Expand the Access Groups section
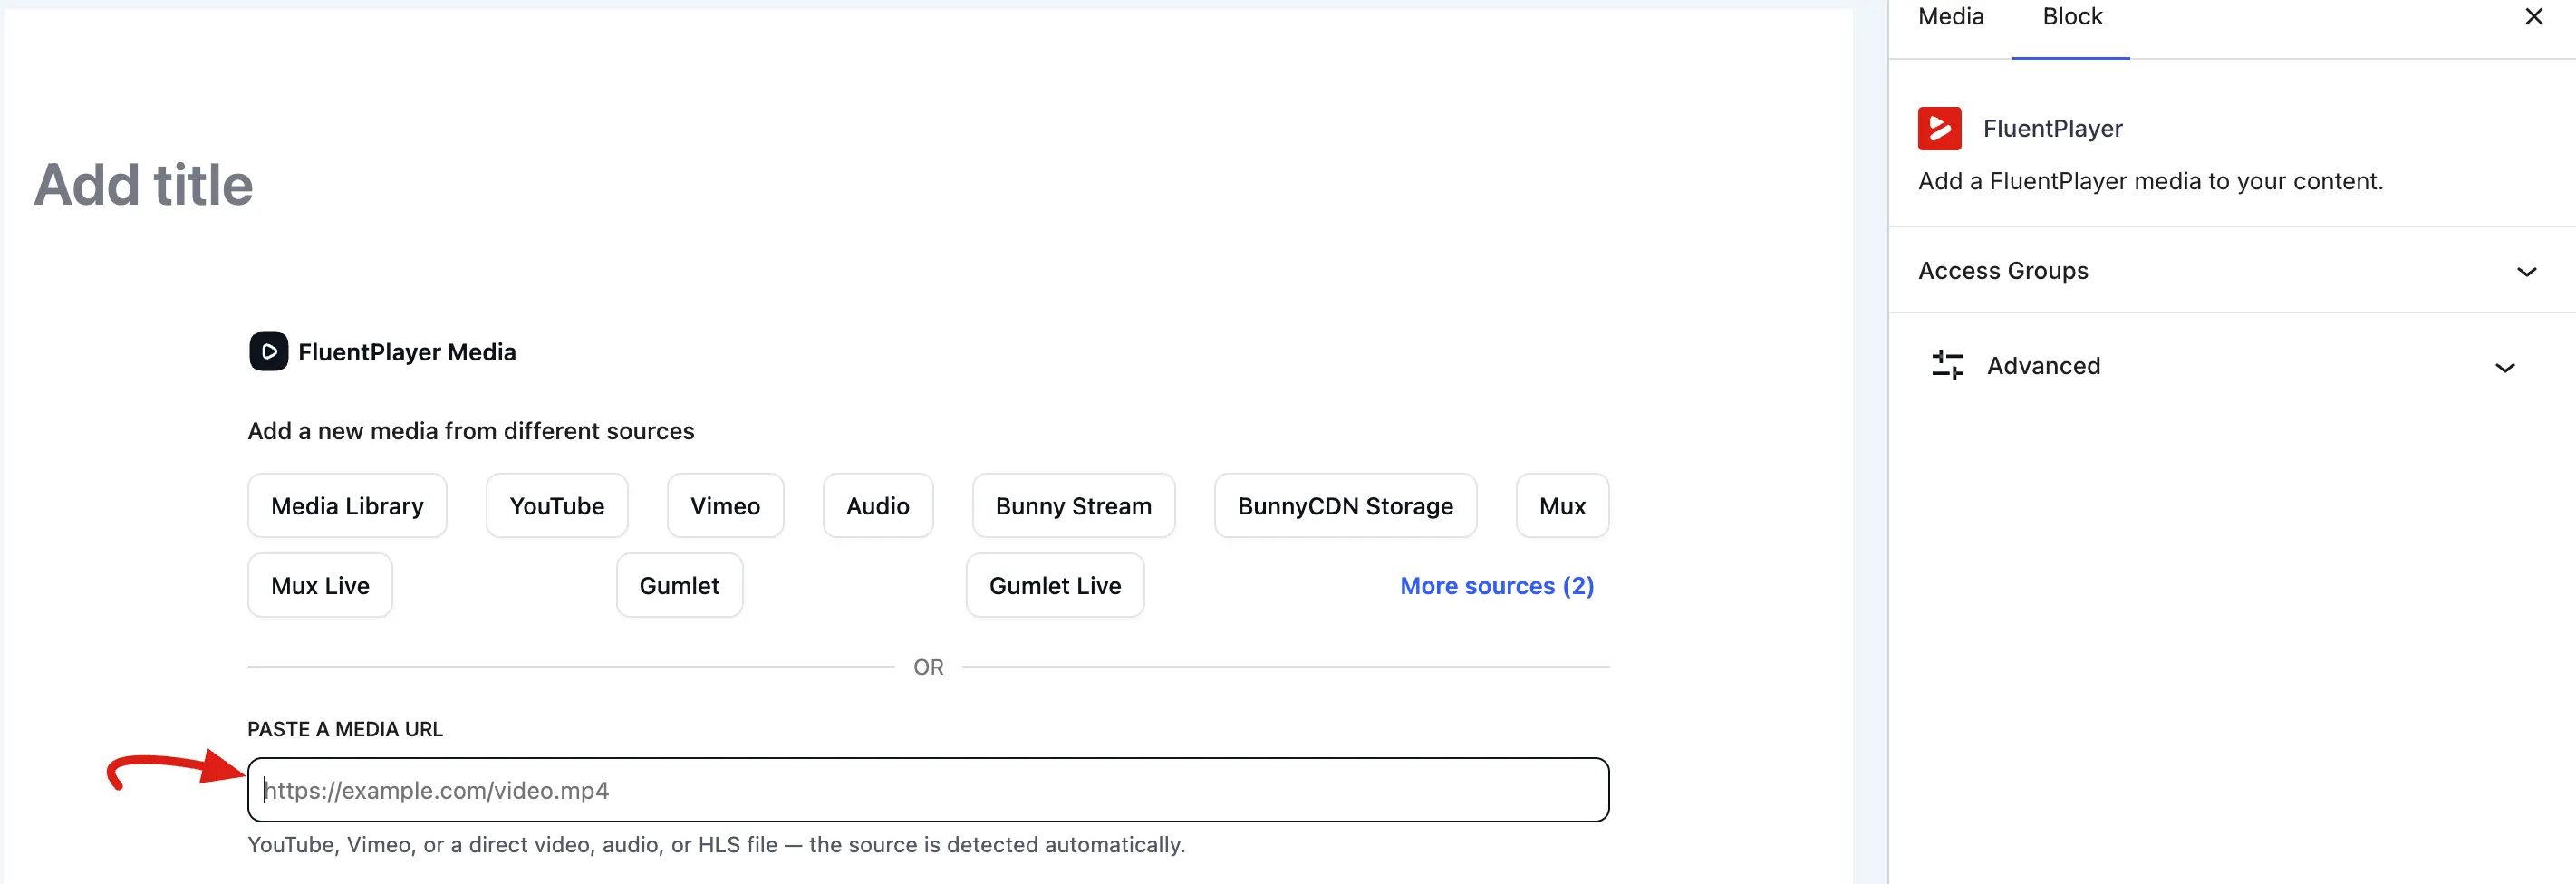Viewport: 2576px width, 884px height. pyautogui.click(x=2231, y=271)
